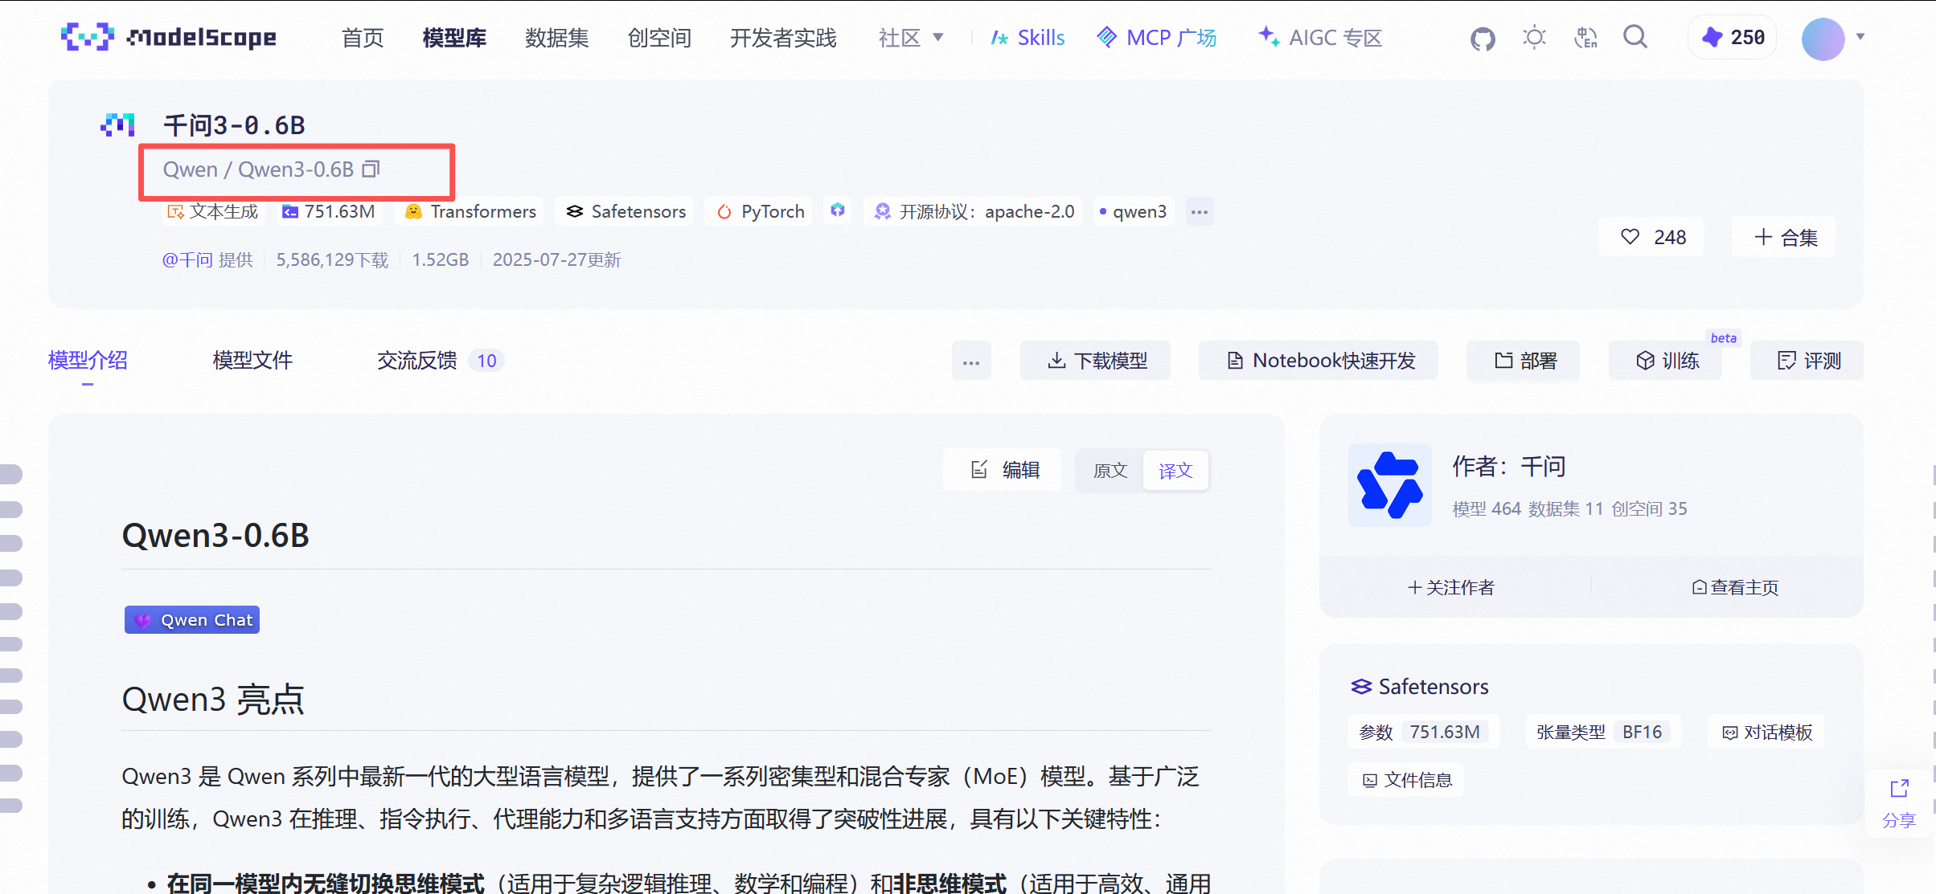The height and width of the screenshot is (894, 1936).
Task: Click the 2025-07-27更新 update date
Action: 556,260
